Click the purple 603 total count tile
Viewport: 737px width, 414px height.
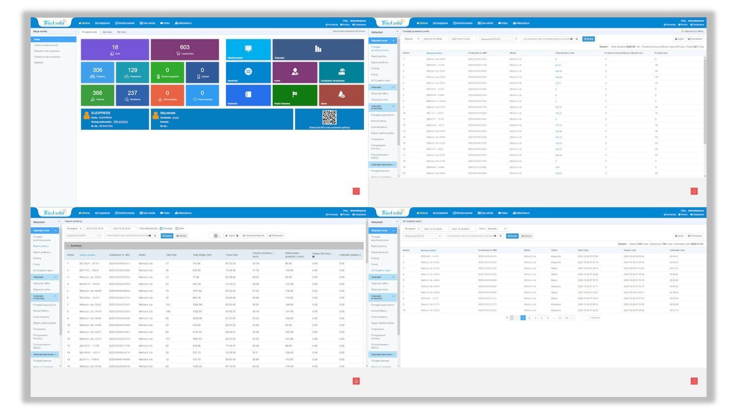tap(185, 50)
